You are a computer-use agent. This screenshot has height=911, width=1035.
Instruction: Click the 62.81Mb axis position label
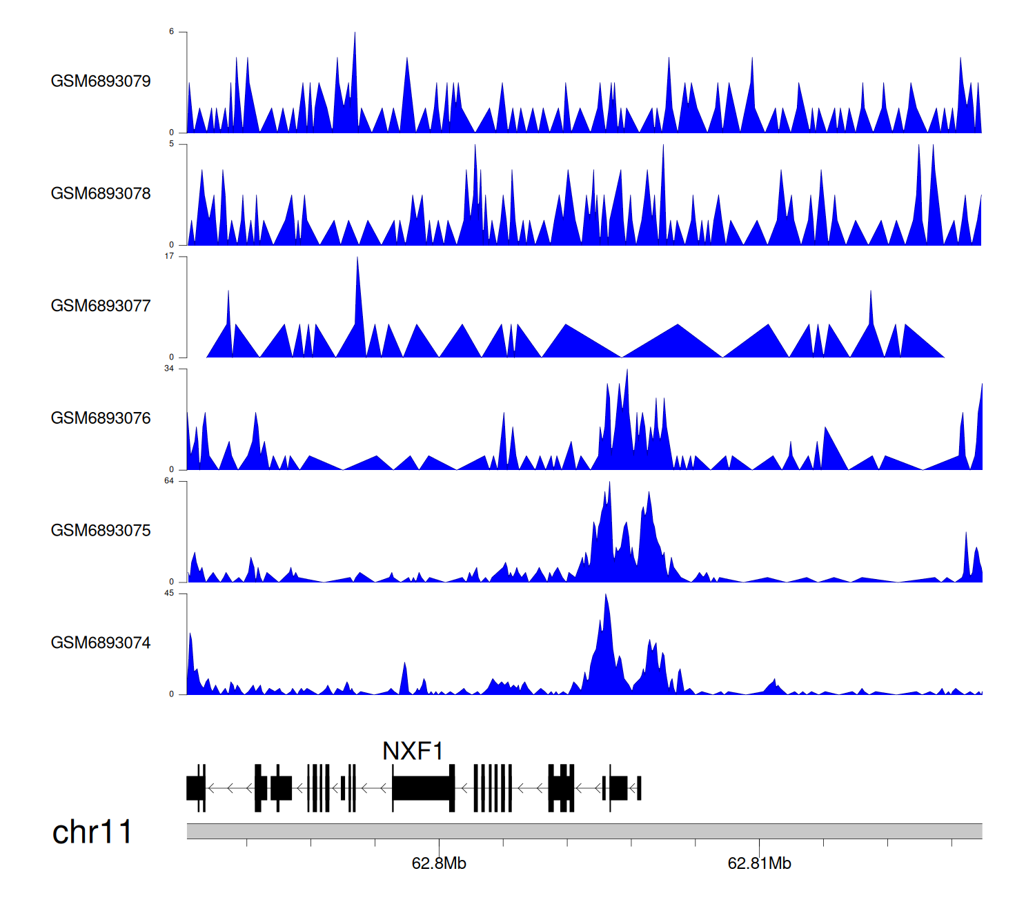tap(759, 863)
